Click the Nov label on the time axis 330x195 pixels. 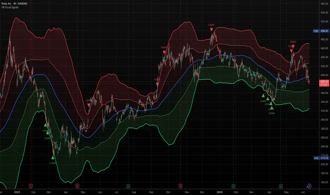(187, 192)
